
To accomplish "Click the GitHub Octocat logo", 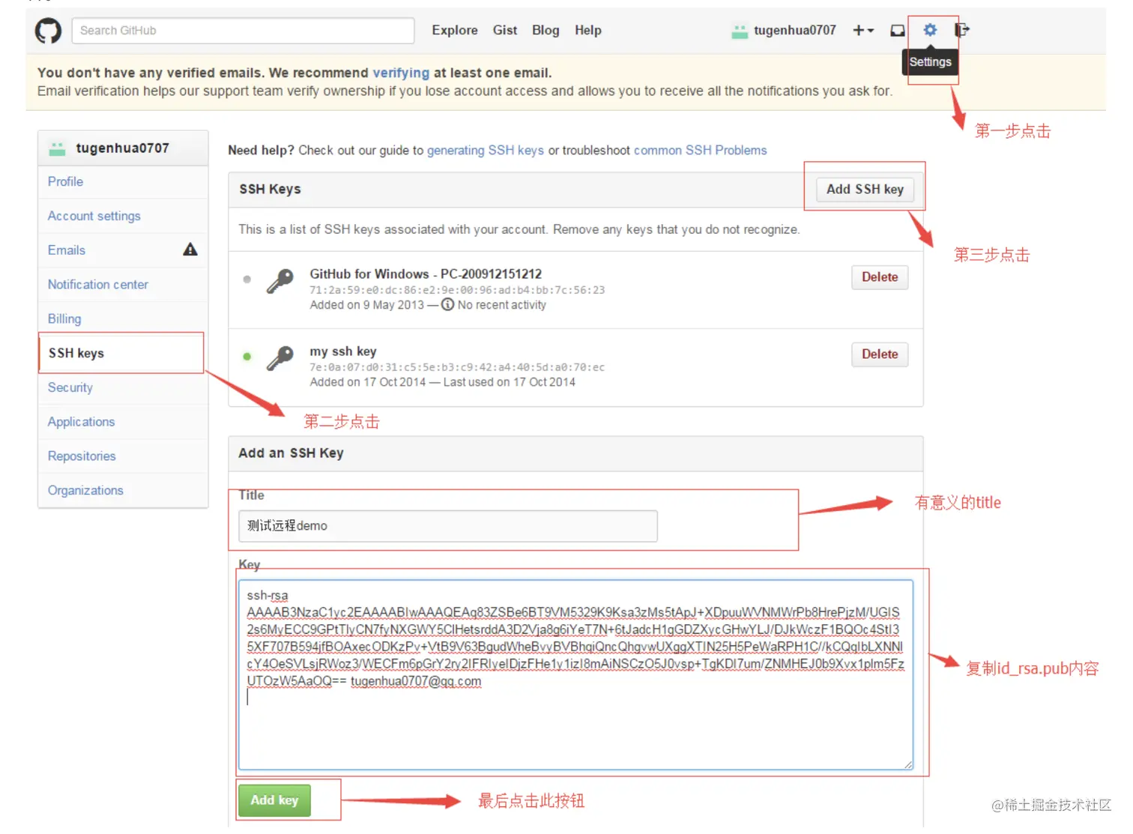I will pos(49,31).
